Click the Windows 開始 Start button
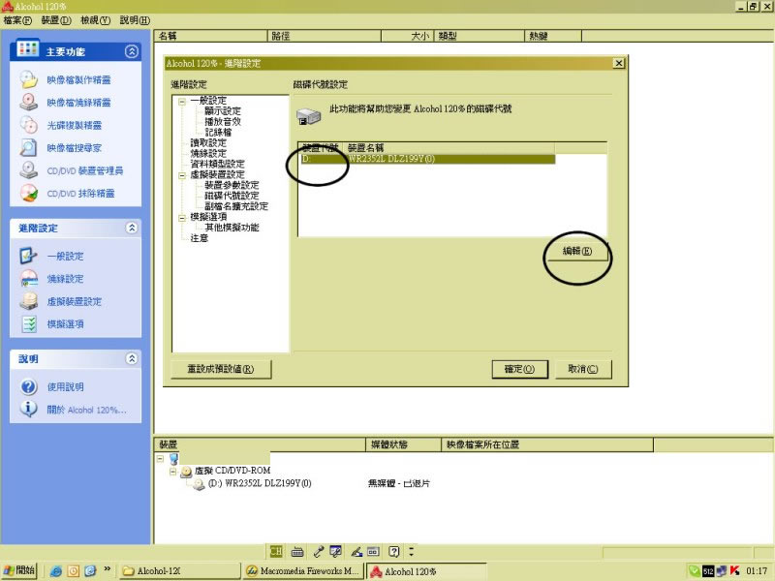Screen dimensions: 775x581 [x=19, y=570]
